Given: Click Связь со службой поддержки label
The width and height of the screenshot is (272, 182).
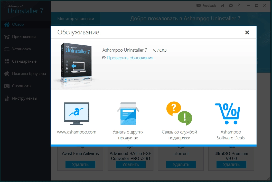Looking at the screenshot, I should 179,135.
